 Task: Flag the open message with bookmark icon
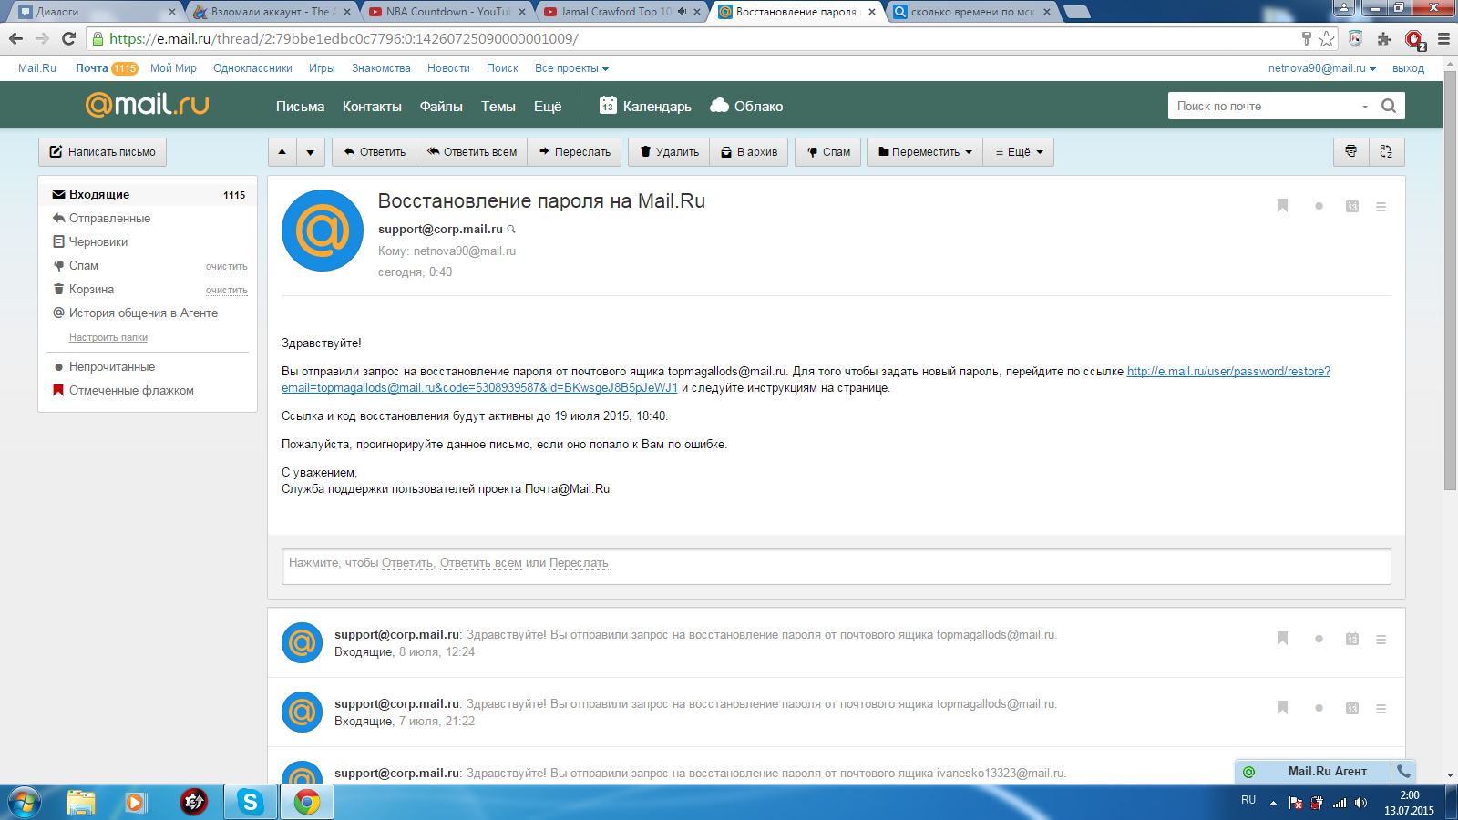(x=1282, y=206)
